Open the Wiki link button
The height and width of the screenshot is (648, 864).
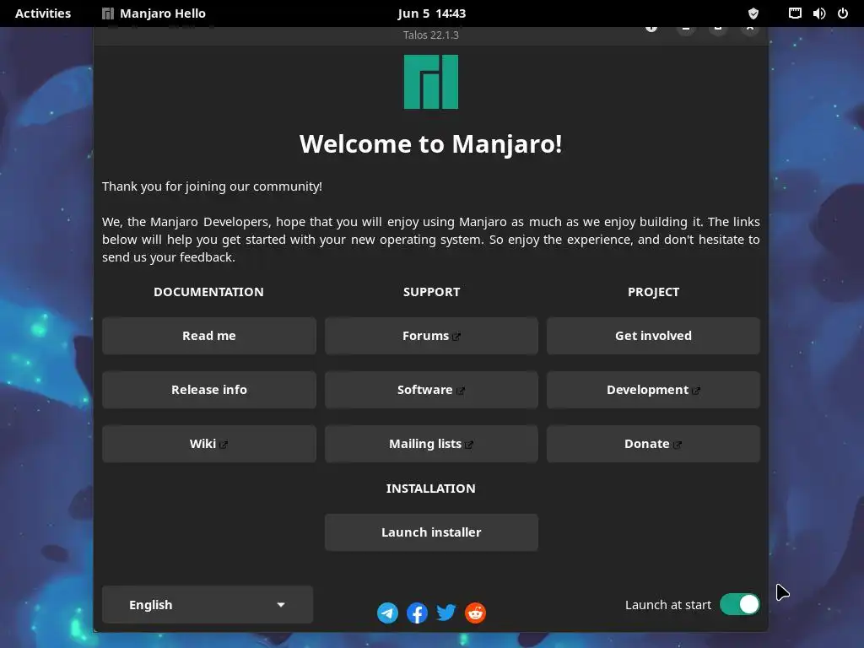click(209, 444)
